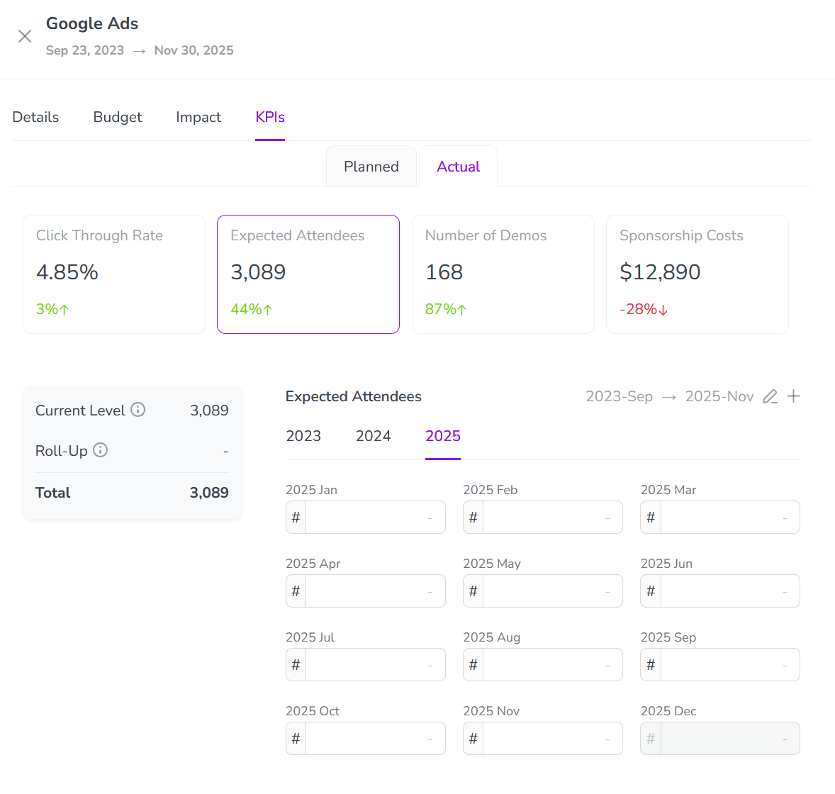The height and width of the screenshot is (794, 835).
Task: Click the Current Level info icon
Action: [138, 410]
